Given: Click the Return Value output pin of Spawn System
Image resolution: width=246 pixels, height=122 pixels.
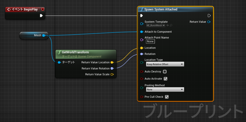Looking at the screenshot, I should tap(209, 22).
